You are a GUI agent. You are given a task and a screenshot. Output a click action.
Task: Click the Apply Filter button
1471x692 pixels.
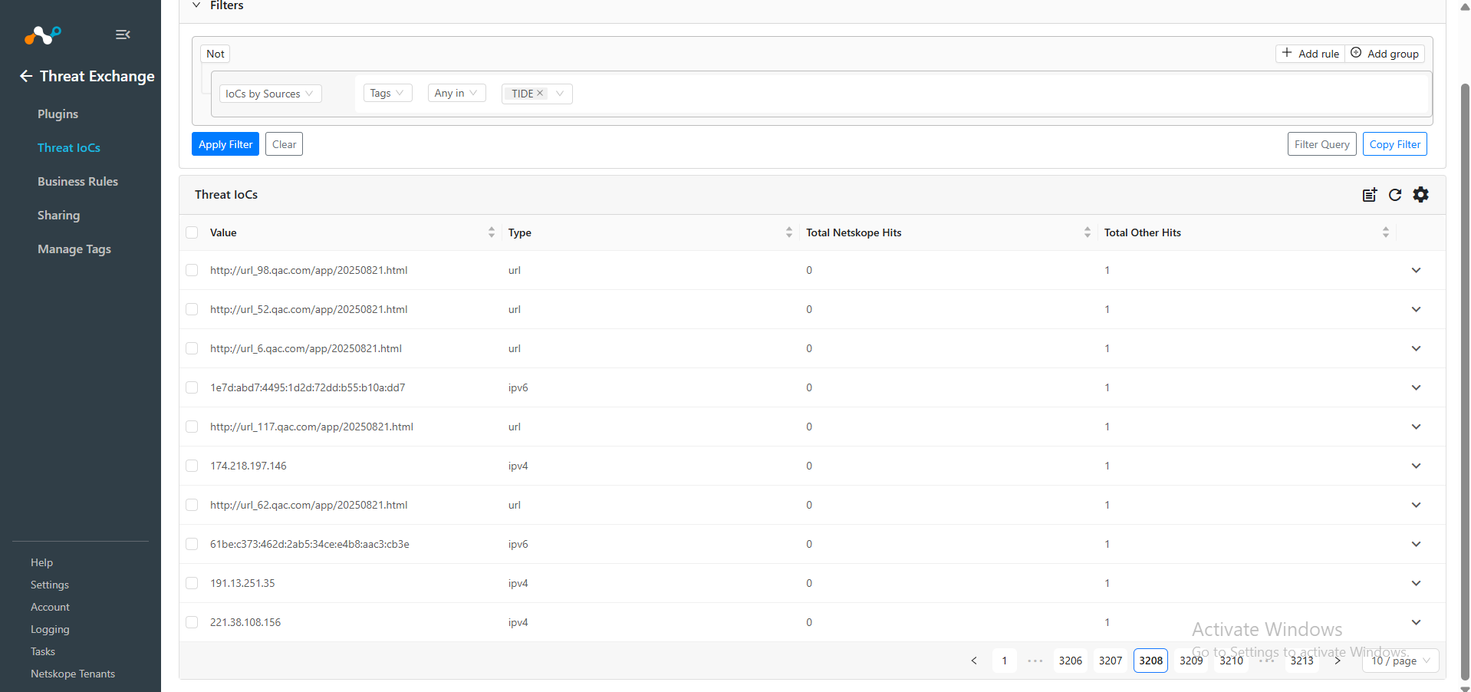pyautogui.click(x=225, y=144)
